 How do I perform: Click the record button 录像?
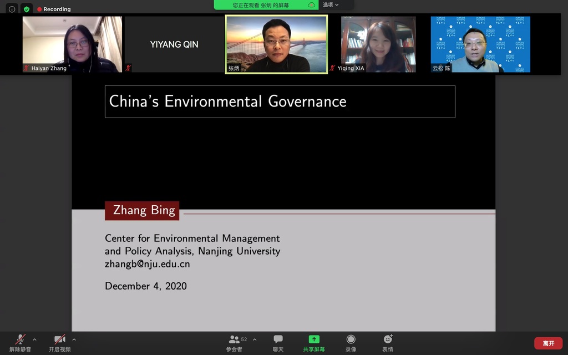351,343
